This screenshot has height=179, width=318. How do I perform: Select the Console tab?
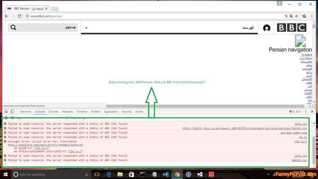pyautogui.click(x=40, y=111)
